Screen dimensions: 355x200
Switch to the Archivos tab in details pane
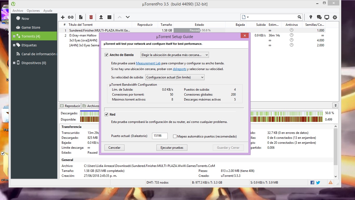coord(91,106)
